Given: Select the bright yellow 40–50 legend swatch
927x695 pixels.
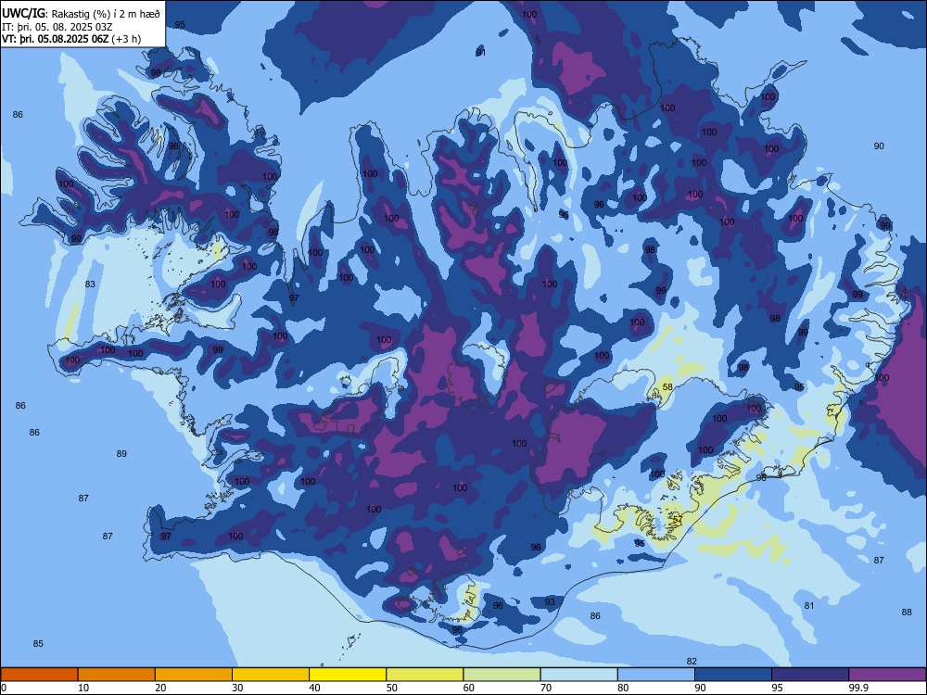Looking at the screenshot, I should click(348, 675).
